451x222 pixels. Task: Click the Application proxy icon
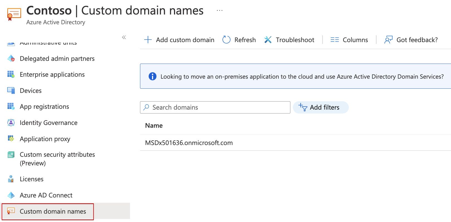[11, 139]
